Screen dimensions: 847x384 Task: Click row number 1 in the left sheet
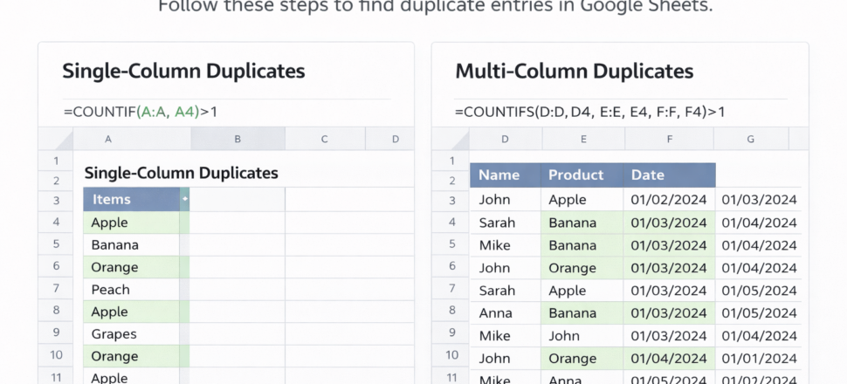[x=56, y=161]
